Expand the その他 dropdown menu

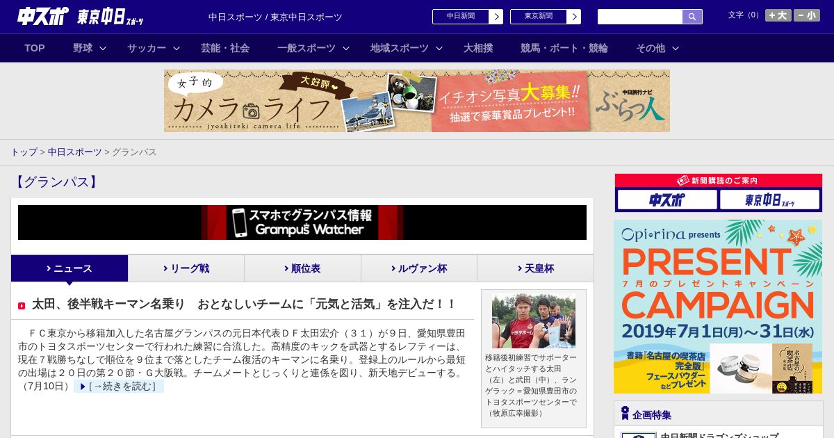tap(657, 48)
